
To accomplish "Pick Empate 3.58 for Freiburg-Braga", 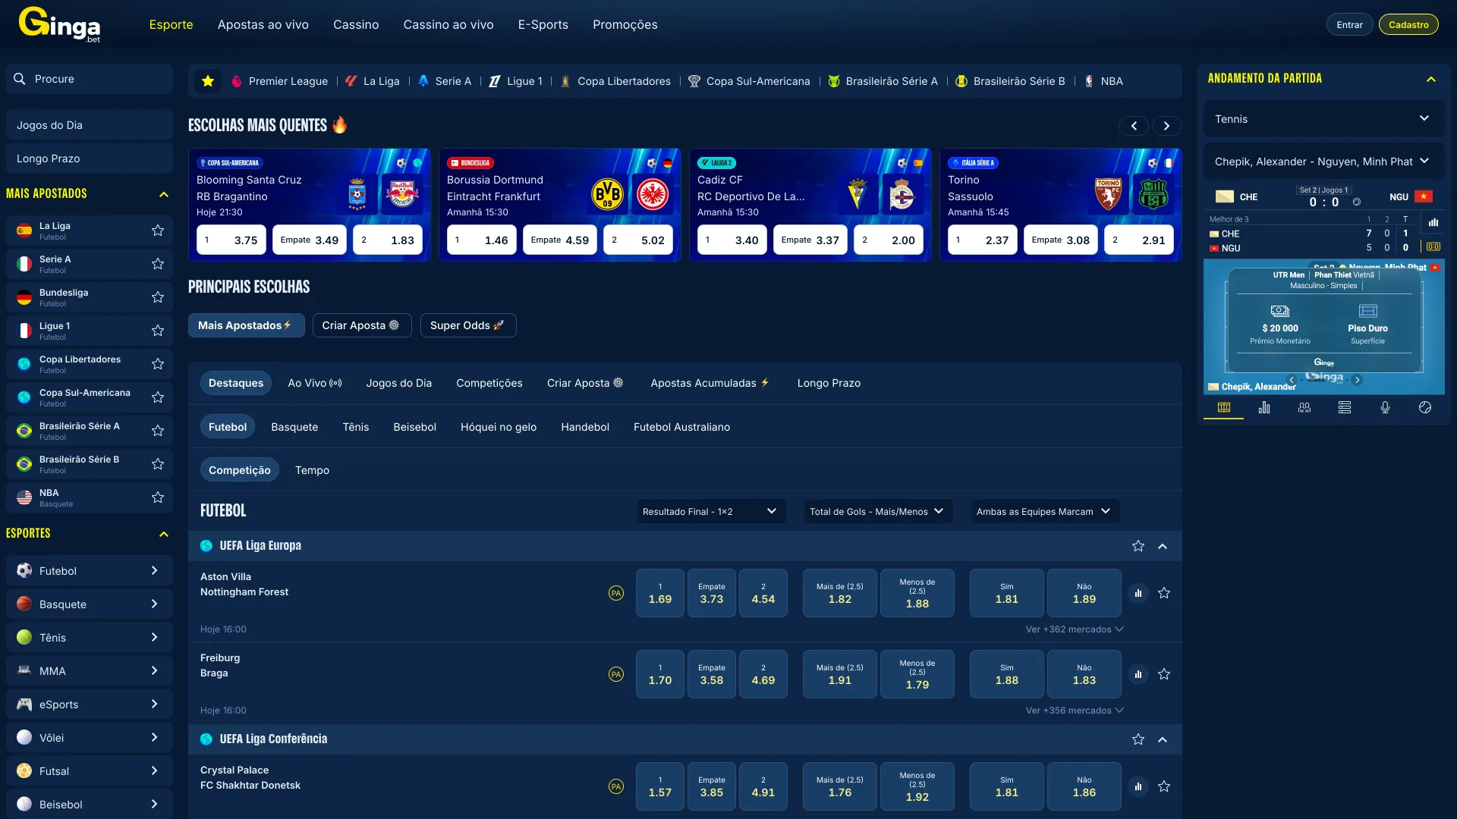I will [x=711, y=674].
